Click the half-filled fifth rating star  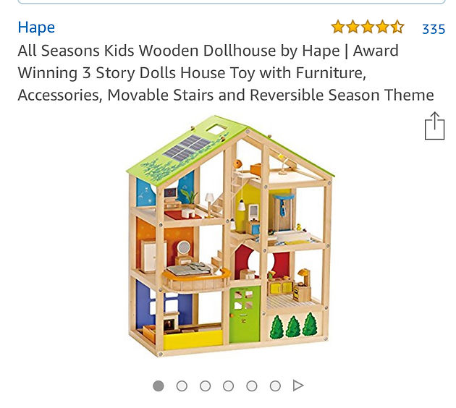[397, 27]
